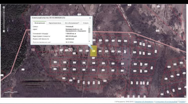Image resolution: width=188 pixels, height=104 pixels.
Task: Select the yellow highlighted parcel on map
Action: pyautogui.click(x=93, y=51)
